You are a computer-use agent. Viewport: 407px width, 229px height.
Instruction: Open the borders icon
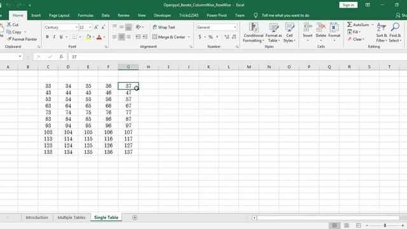(75, 37)
